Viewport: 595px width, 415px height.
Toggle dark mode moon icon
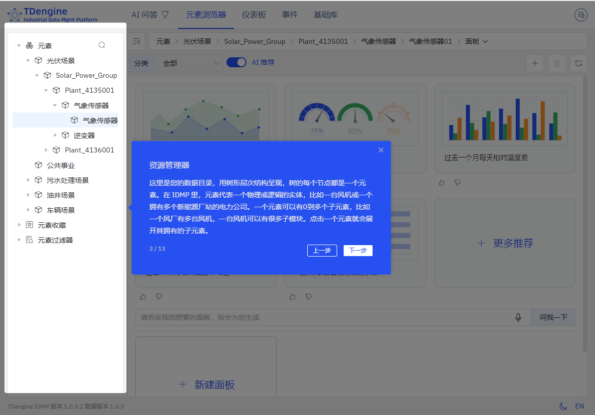click(x=564, y=406)
